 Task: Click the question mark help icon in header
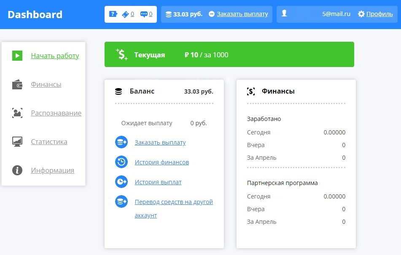113,14
